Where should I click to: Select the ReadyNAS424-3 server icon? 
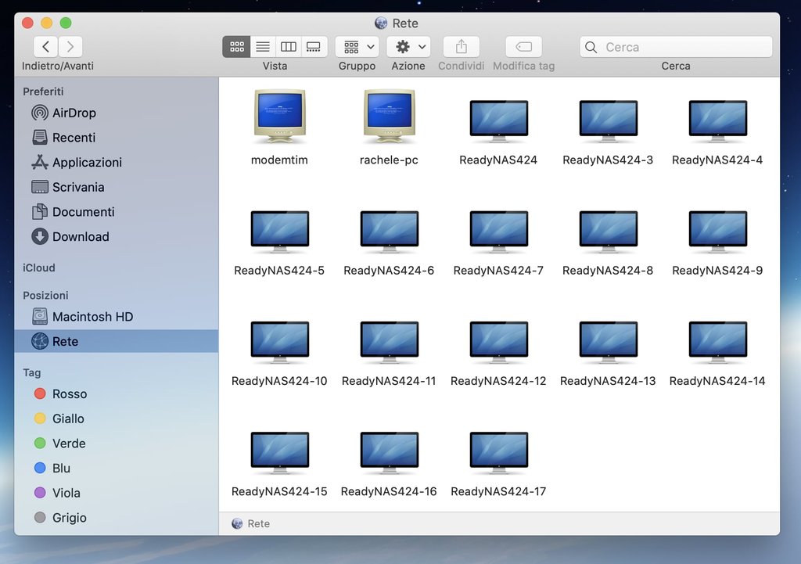(608, 121)
